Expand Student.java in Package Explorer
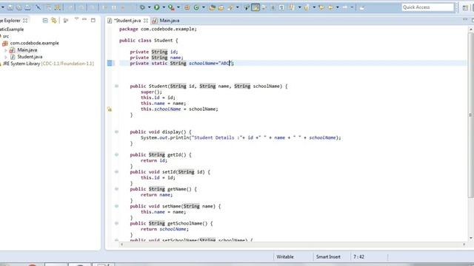474x266 pixels. pyautogui.click(x=5, y=57)
